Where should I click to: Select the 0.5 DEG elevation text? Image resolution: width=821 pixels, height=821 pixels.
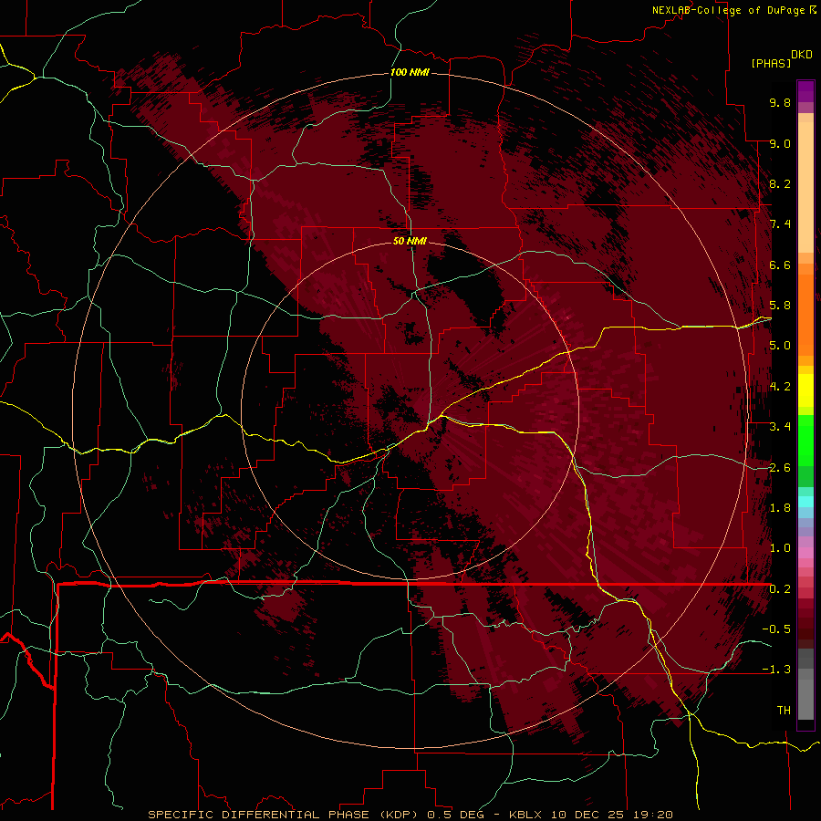coord(453,815)
